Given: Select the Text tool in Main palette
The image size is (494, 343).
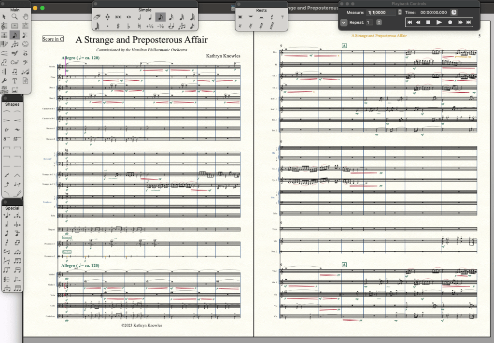Looking at the screenshot, I should pos(14,81).
